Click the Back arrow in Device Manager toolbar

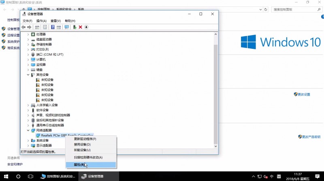point(23,27)
